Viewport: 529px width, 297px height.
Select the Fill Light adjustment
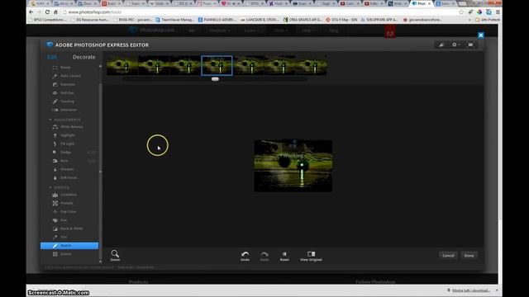click(64, 144)
